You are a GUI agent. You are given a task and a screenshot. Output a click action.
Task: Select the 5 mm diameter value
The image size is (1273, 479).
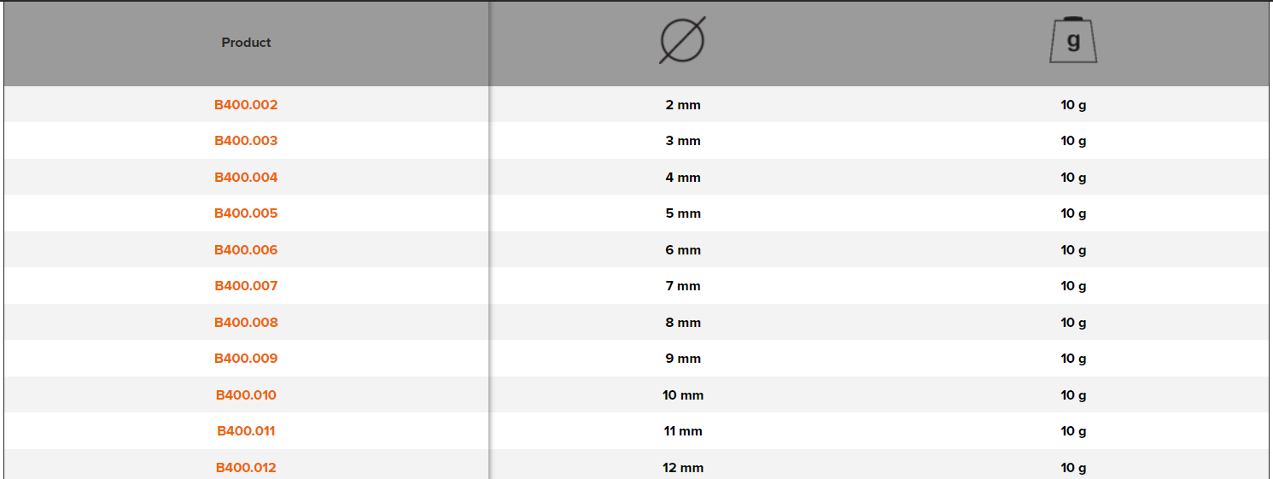click(683, 213)
